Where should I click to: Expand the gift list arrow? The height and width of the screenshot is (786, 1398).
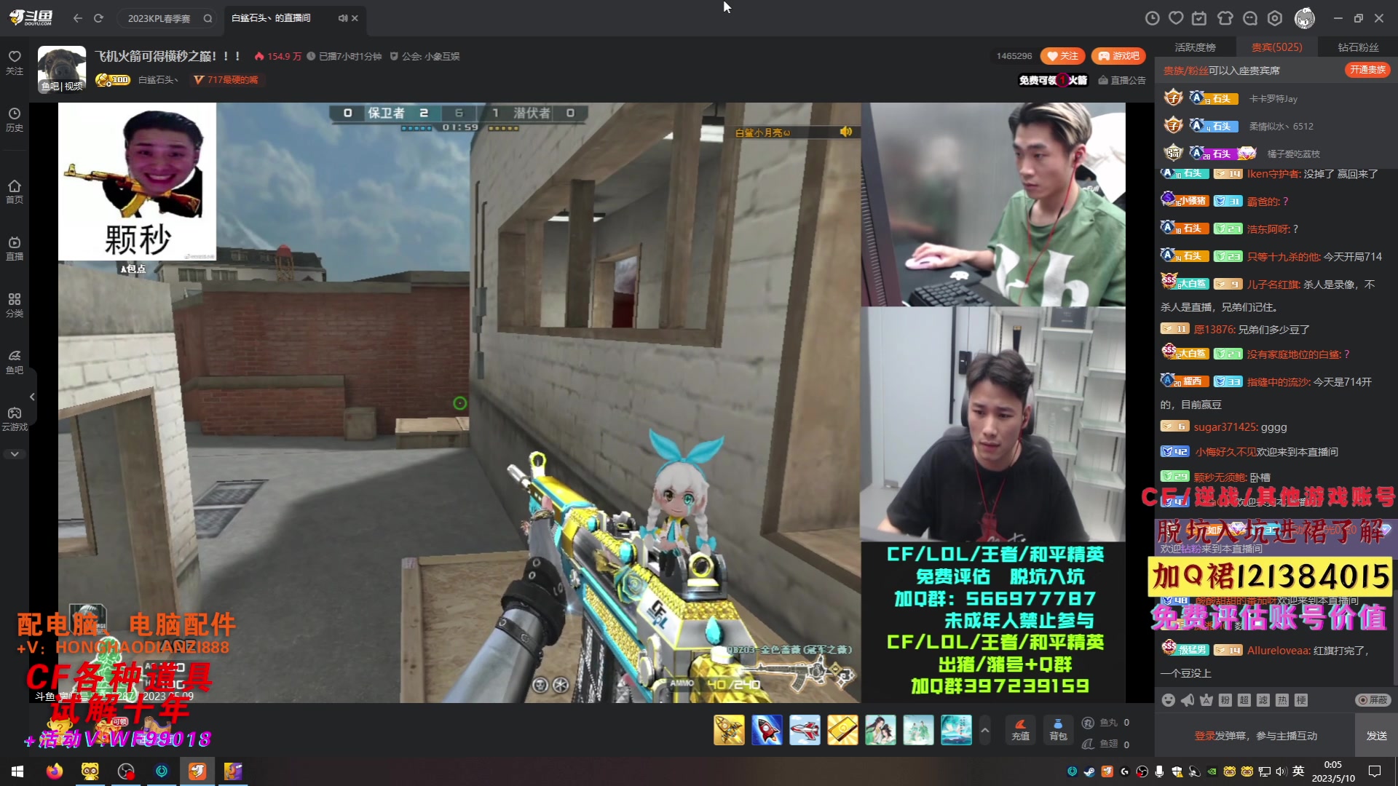[985, 730]
